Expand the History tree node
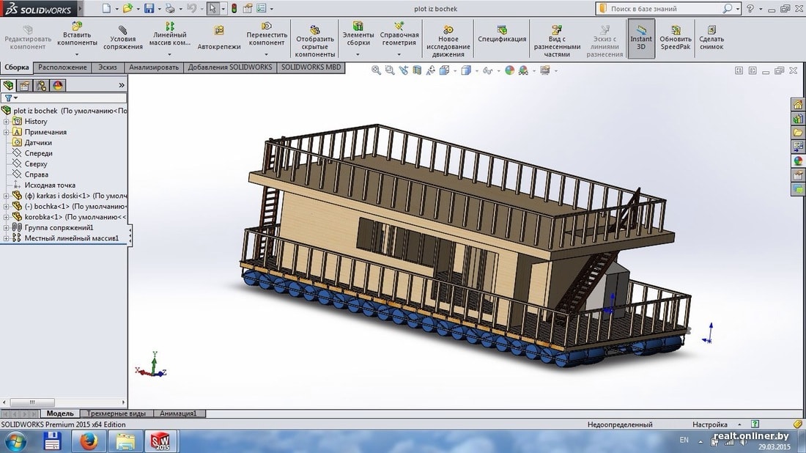Image resolution: width=806 pixels, height=453 pixels. click(x=7, y=122)
